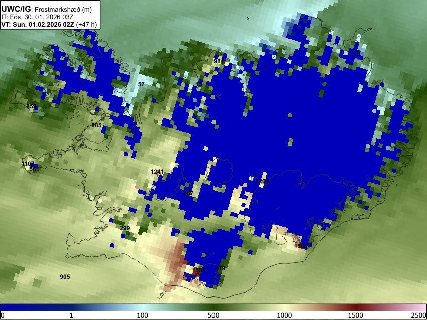Click the map value 859
Viewport: 427px width, 320px height.
[x=31, y=106]
